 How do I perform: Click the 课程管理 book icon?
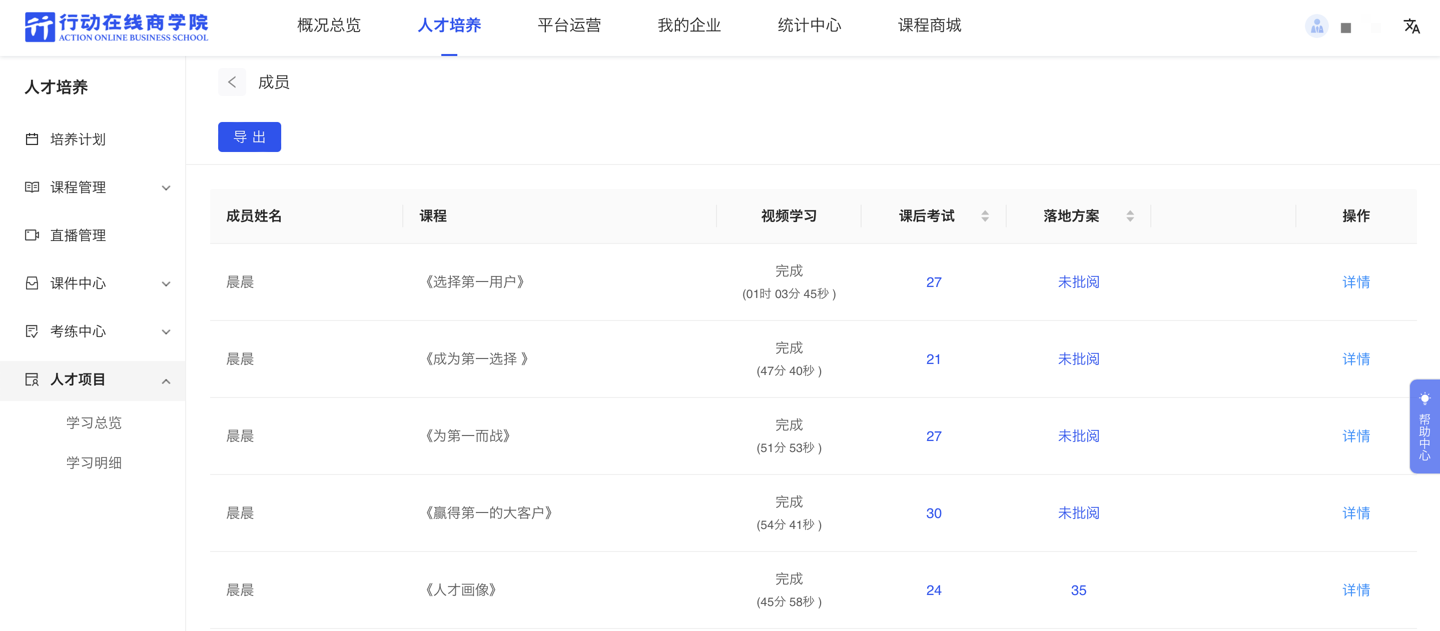coord(32,186)
